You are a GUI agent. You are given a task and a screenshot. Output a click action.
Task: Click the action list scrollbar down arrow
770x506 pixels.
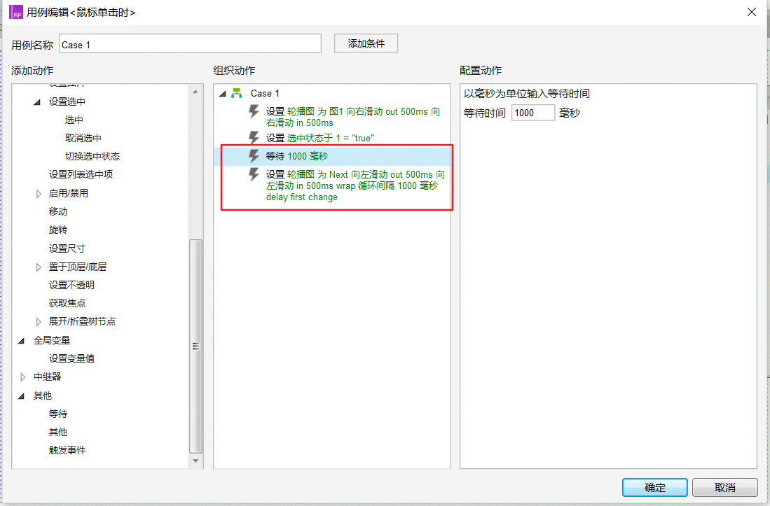click(195, 461)
